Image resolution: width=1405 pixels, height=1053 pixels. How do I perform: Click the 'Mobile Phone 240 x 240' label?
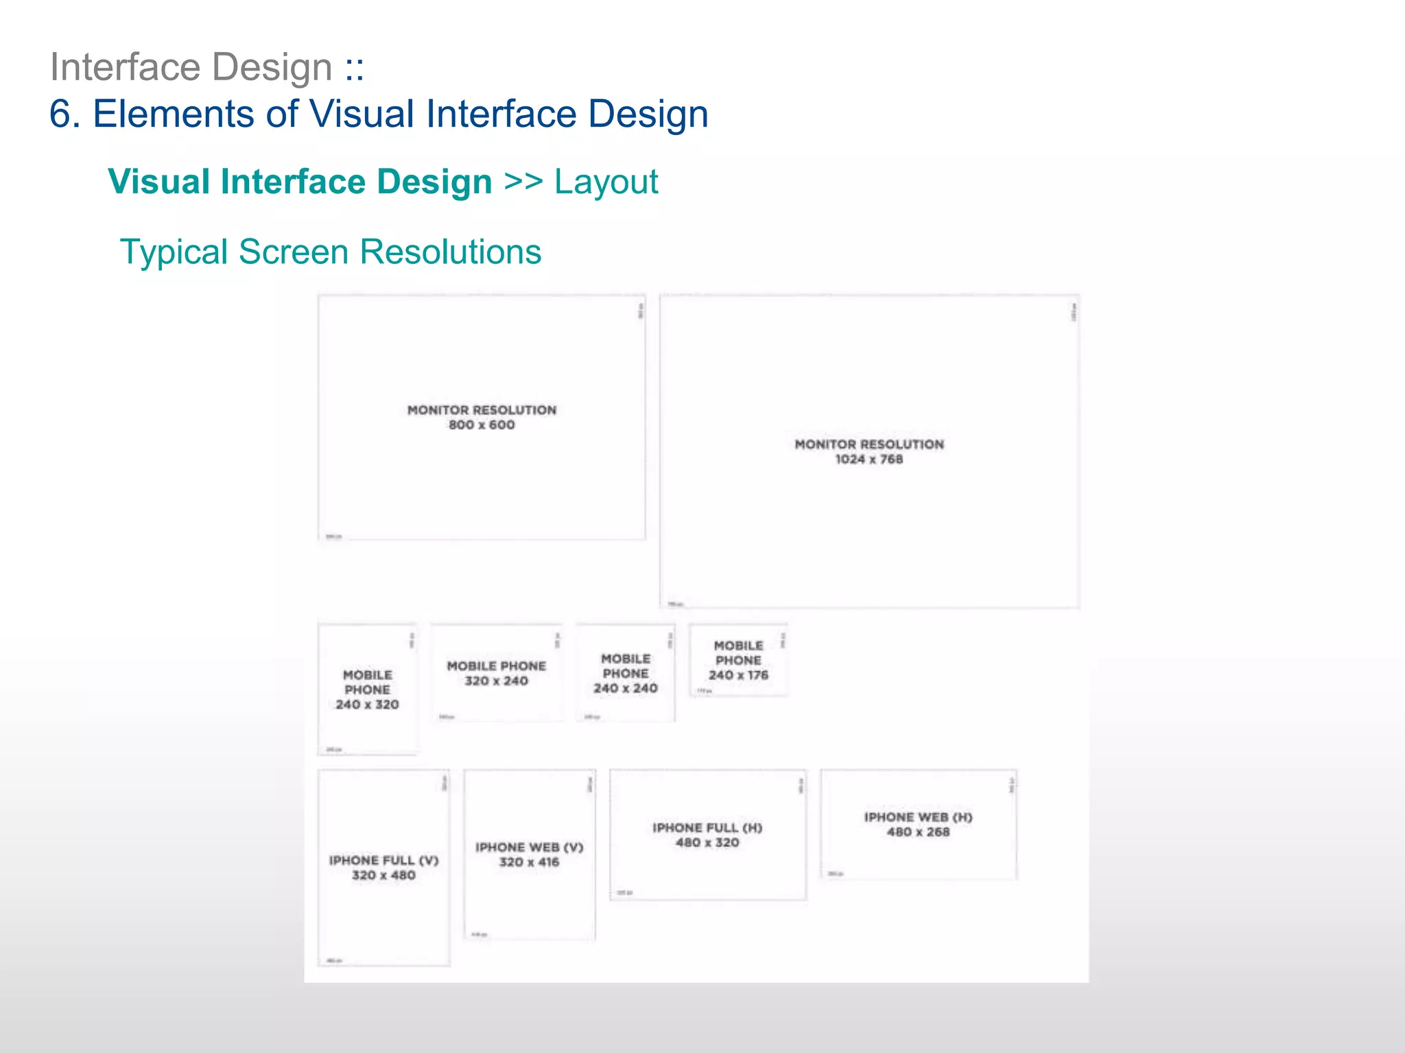point(626,673)
